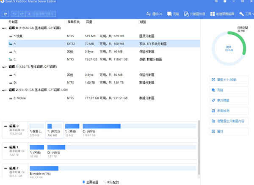
Task: Select the 529 MB NTFS recovery partition row
Action: tap(104, 36)
